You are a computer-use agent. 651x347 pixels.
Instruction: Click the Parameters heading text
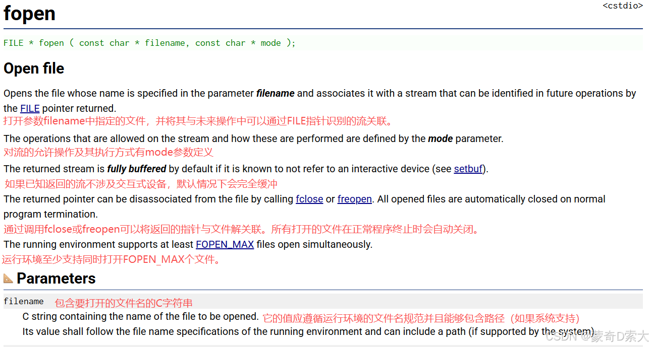[56, 278]
